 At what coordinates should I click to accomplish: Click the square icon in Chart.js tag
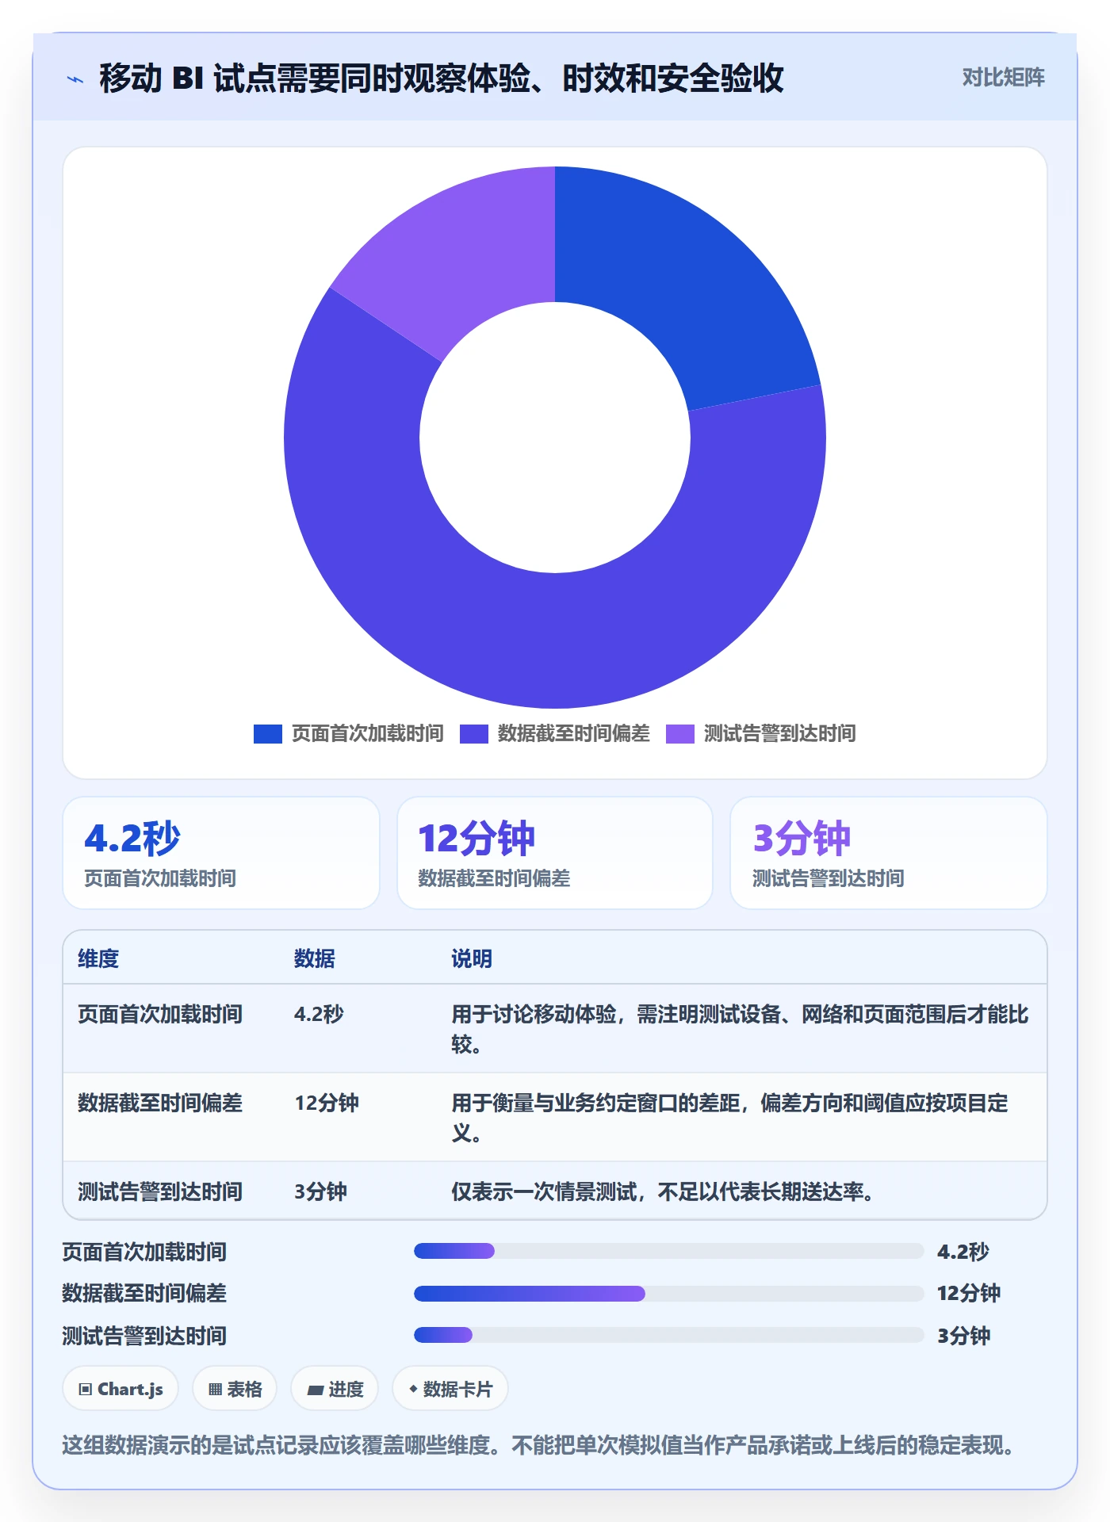pyautogui.click(x=86, y=1389)
